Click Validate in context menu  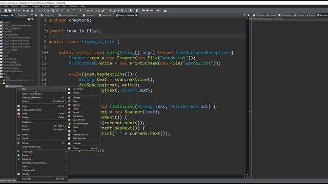pos(42,174)
